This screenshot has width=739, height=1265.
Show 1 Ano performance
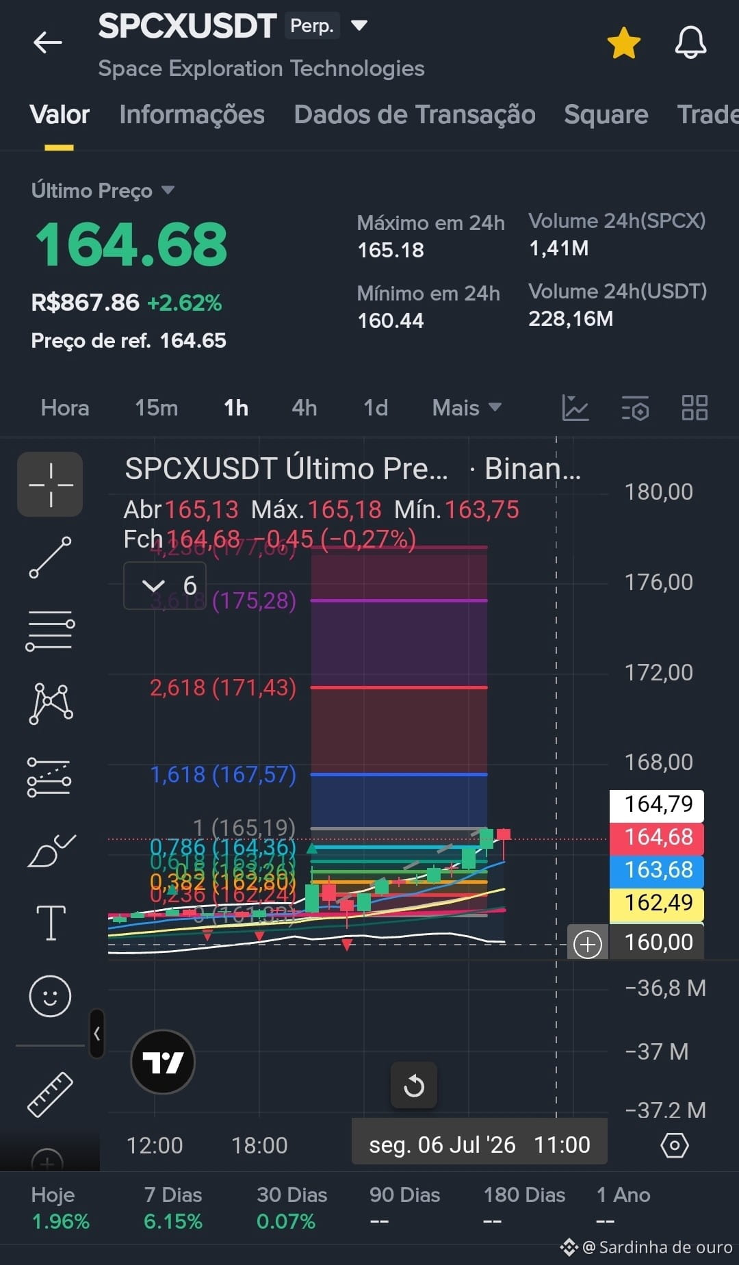623,1207
